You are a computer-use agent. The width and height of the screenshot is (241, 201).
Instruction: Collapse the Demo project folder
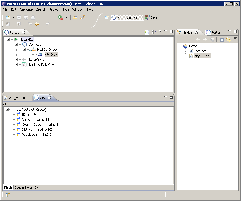(180, 46)
